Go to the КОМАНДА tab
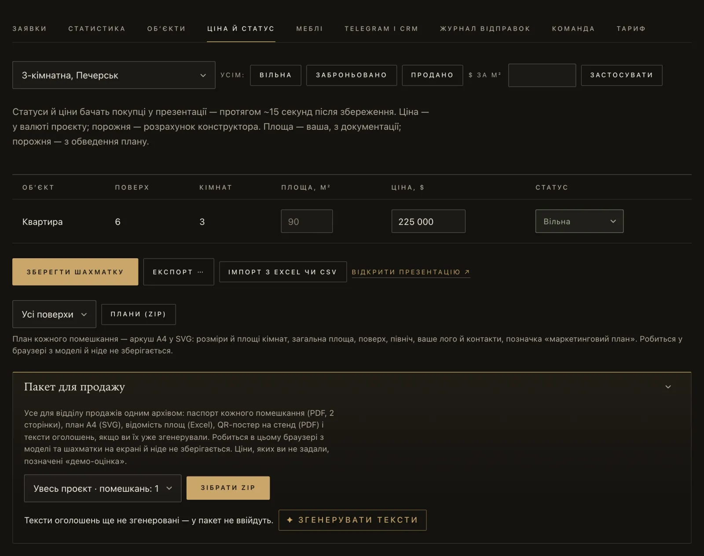Screen dimensions: 704x556 573,29
